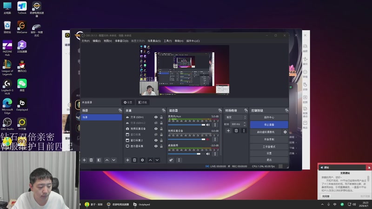Open the audio mixer advanced settings icon
The width and height of the screenshot is (372, 209).
171,160
